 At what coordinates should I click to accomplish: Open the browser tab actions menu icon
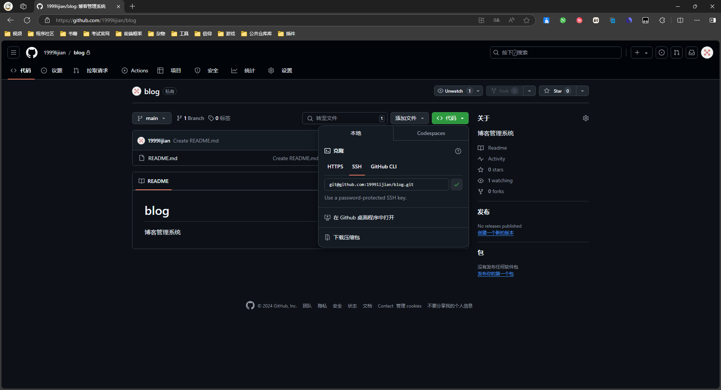23,6
